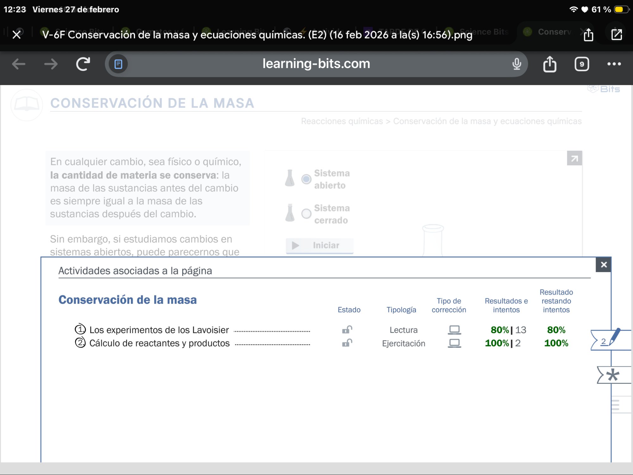Open the three-dots browser menu
Image resolution: width=633 pixels, height=475 pixels.
coord(614,64)
